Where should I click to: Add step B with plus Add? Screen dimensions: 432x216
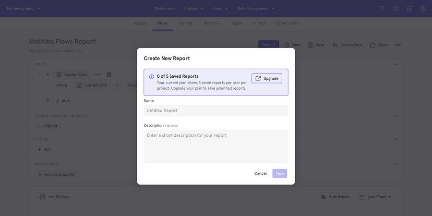tap(62, 101)
